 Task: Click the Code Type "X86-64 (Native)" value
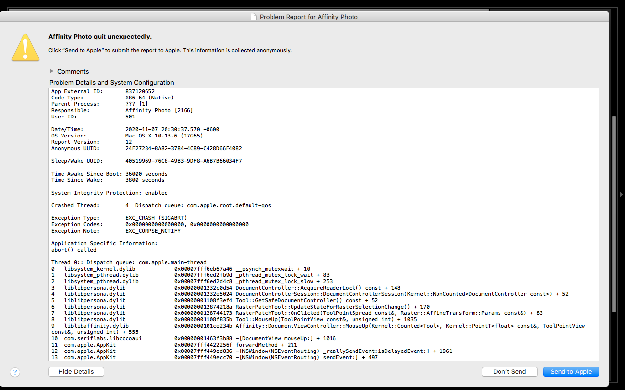149,97
